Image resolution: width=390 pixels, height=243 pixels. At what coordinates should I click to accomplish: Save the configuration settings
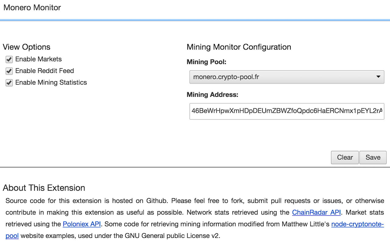(x=373, y=157)
